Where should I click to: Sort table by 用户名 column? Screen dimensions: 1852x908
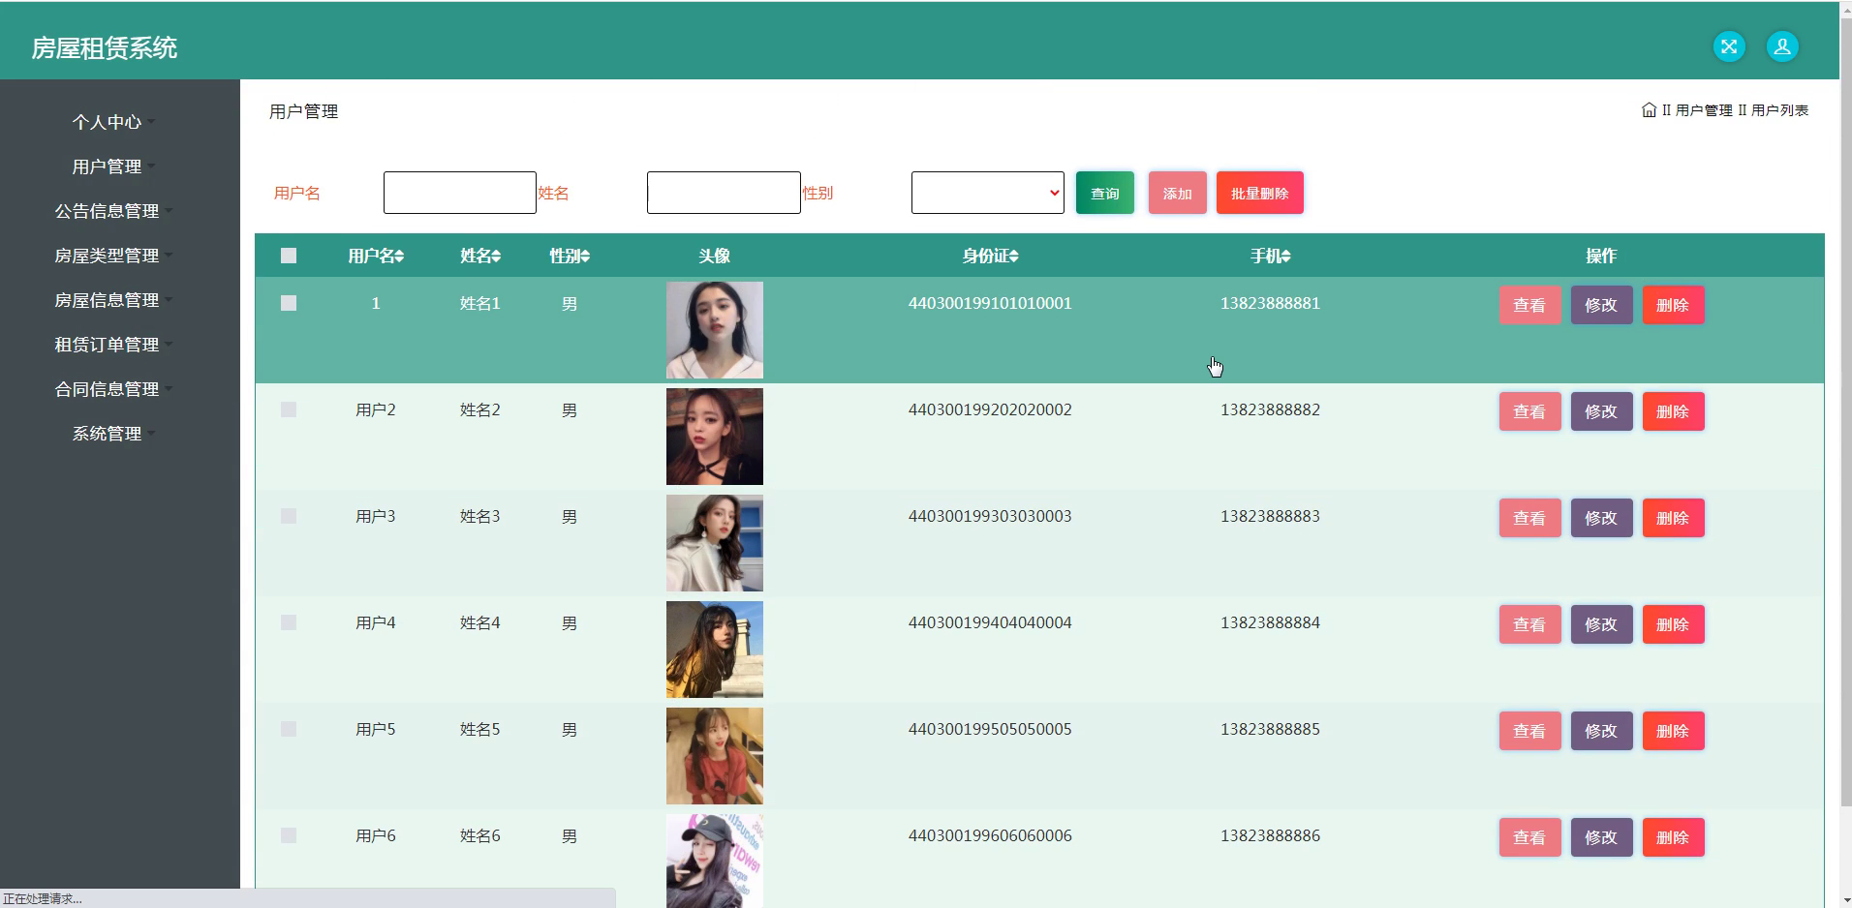pos(376,256)
